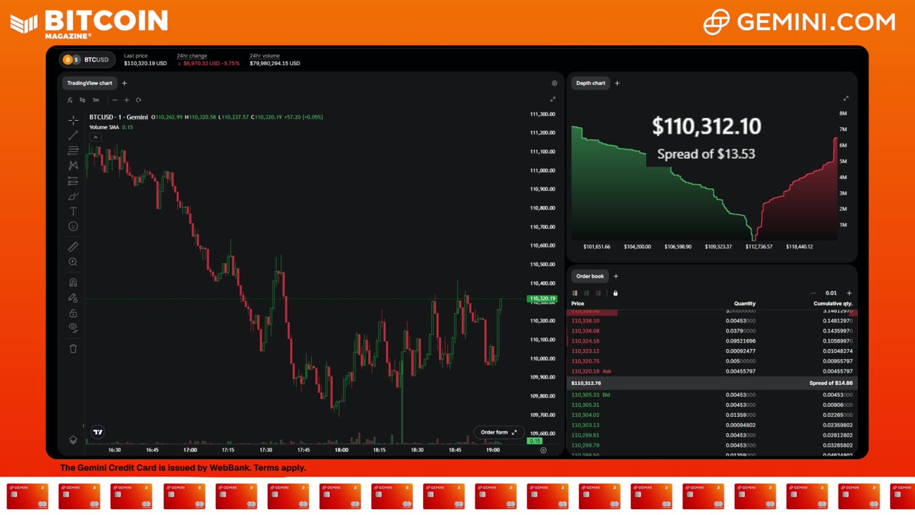Open chart settings gear icon
The width and height of the screenshot is (915, 515).
click(x=554, y=83)
